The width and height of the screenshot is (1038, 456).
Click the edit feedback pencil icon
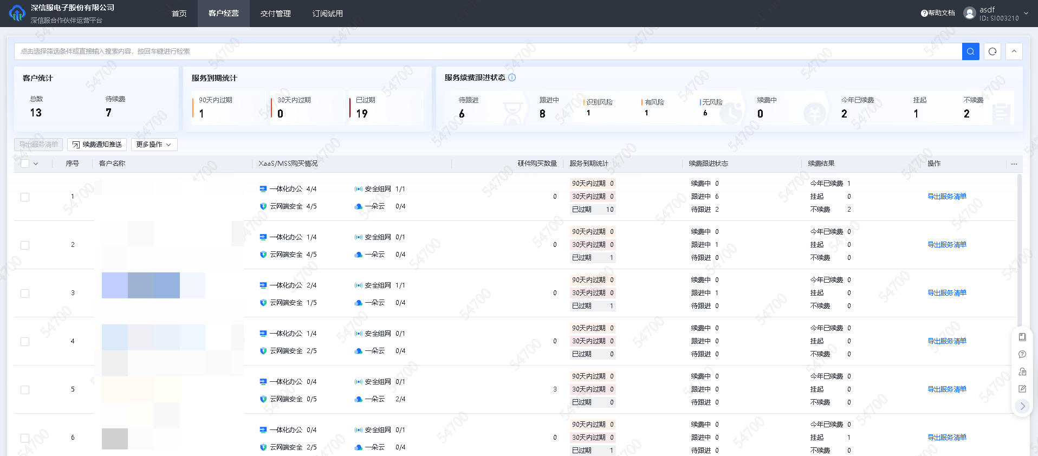click(1022, 389)
